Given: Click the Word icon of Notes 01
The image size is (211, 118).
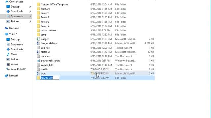Looking at the screenshot, I should 38,52.
